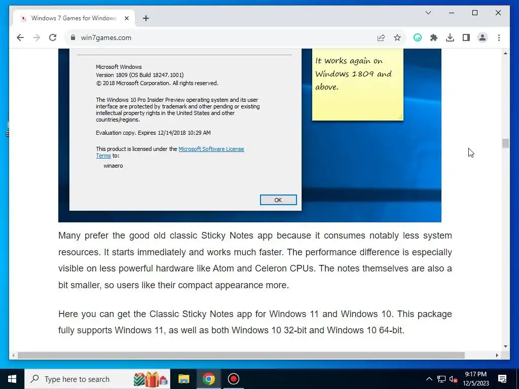Click the vertical scrollbar thumb
This screenshot has width=519, height=389.
pyautogui.click(x=505, y=143)
